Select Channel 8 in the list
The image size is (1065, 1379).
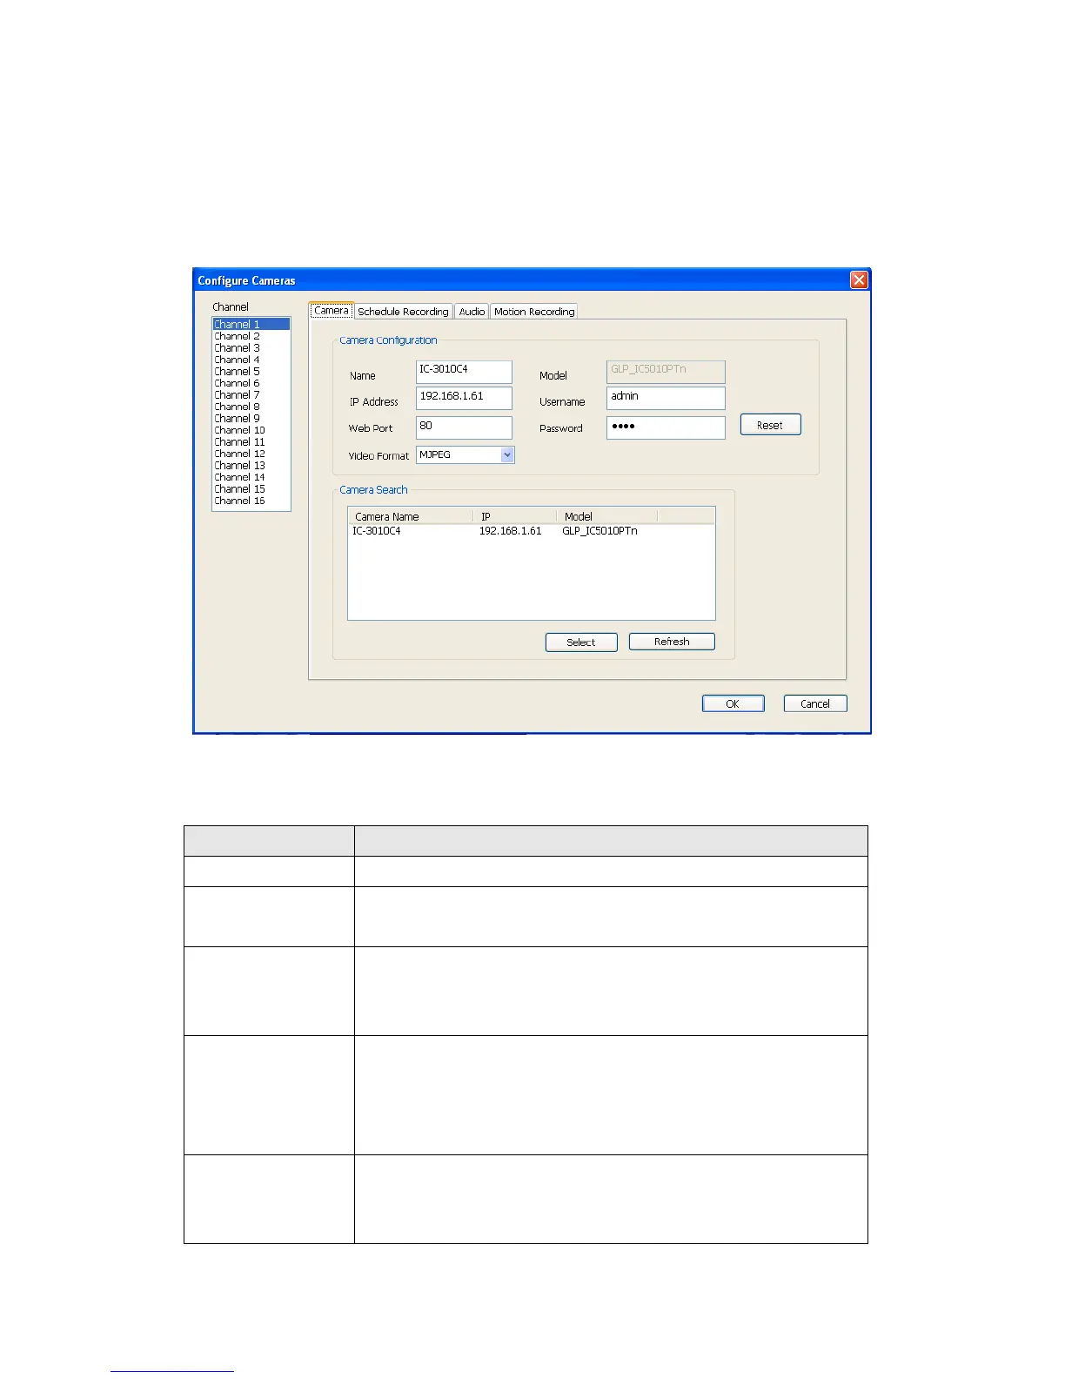pos(251,407)
